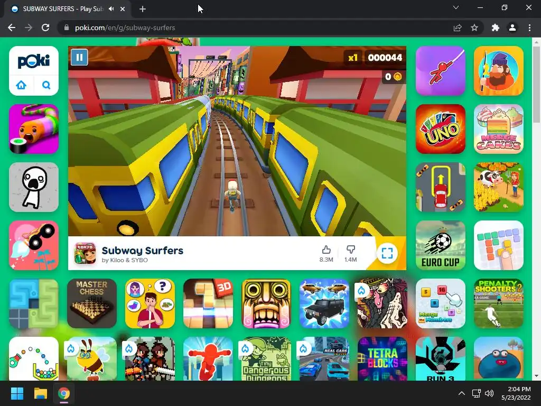Open the UNO game tile
This screenshot has height=406, width=541.
point(441,129)
